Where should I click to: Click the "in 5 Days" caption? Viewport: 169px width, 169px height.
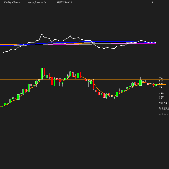163,114
